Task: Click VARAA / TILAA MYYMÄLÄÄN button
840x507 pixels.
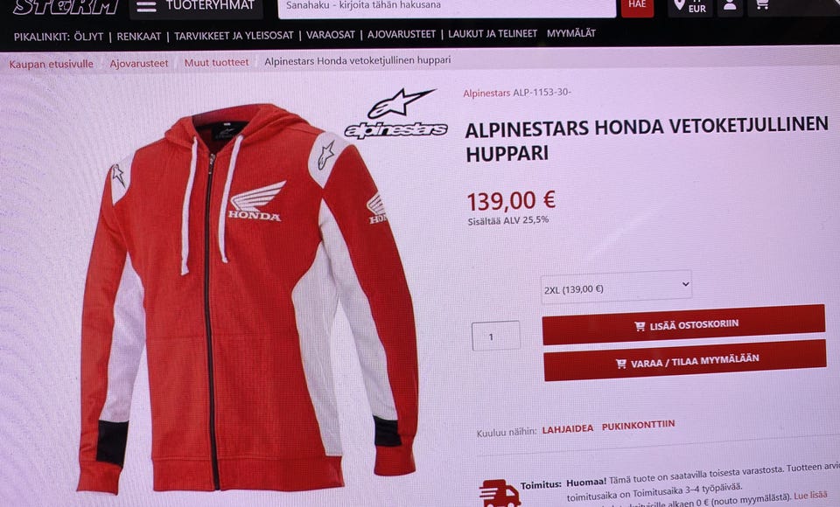Action: point(685,361)
